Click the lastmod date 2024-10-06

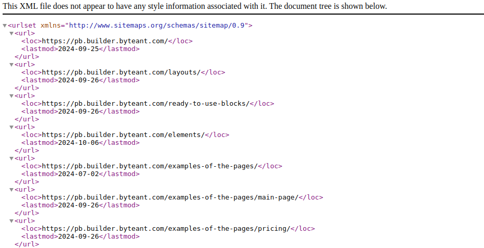78,143
